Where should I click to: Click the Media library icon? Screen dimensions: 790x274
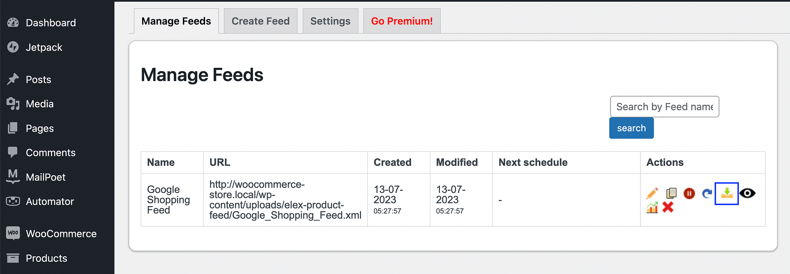13,104
